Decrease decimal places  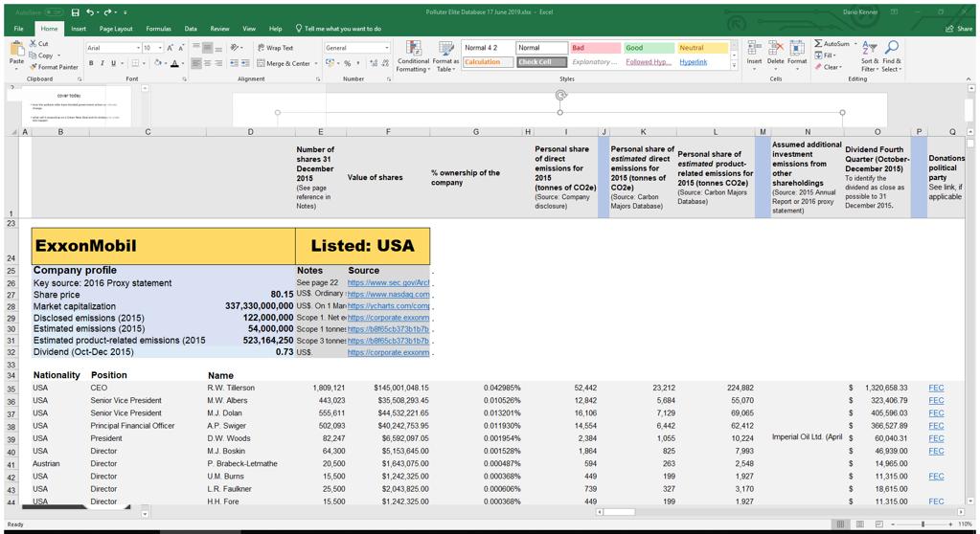(x=385, y=63)
